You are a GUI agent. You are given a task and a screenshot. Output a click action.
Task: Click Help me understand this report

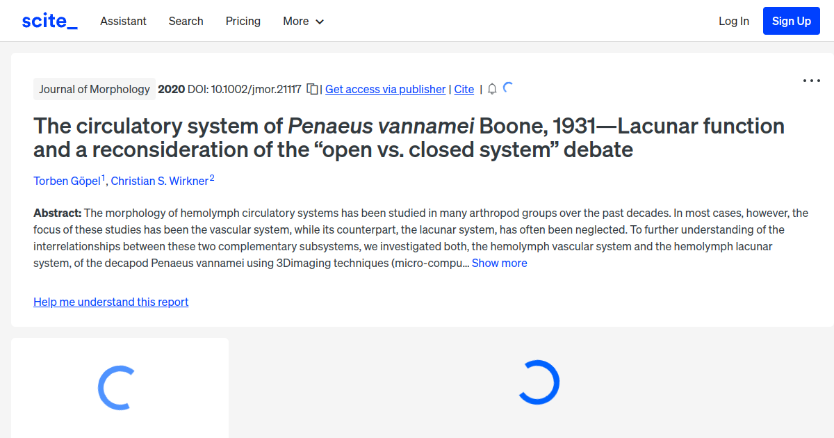tap(111, 302)
